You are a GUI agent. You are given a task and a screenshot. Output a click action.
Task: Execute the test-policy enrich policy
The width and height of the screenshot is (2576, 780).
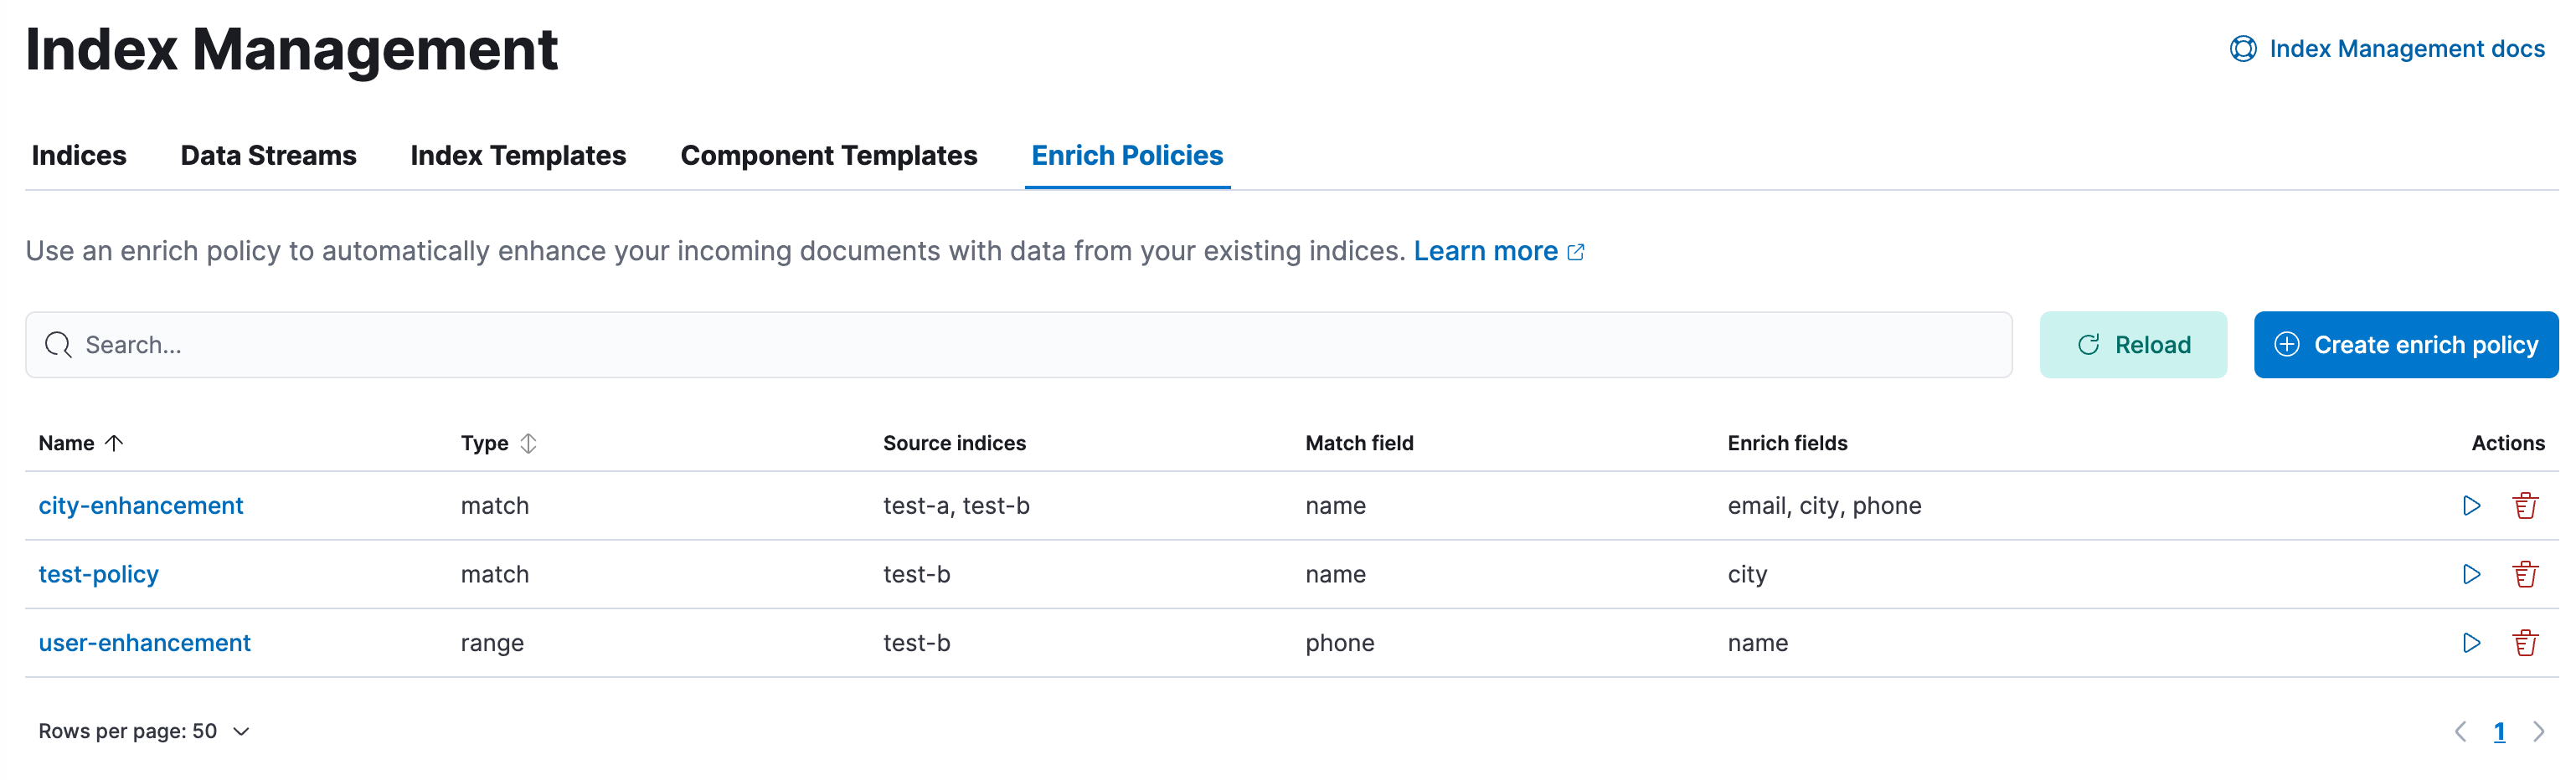2471,574
